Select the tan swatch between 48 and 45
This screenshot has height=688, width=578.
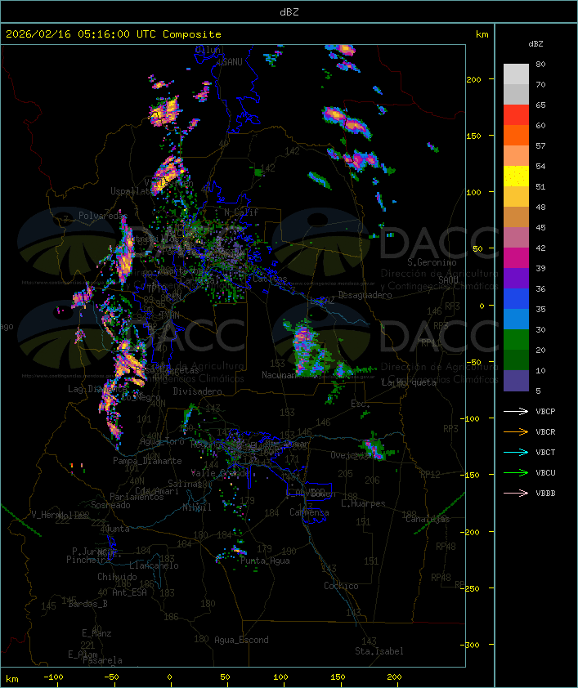click(516, 217)
